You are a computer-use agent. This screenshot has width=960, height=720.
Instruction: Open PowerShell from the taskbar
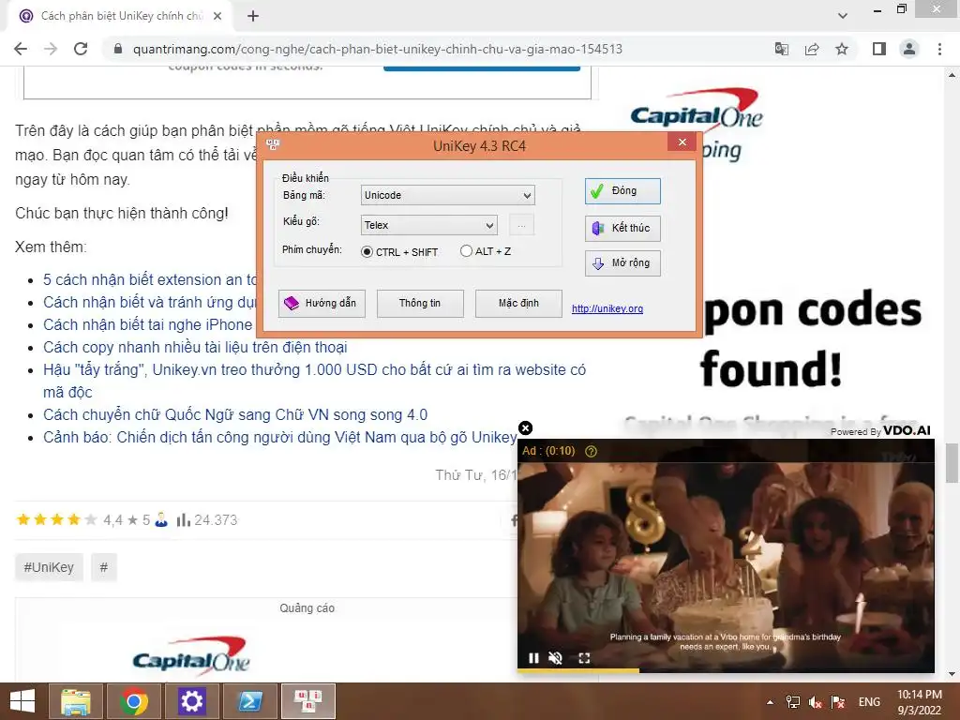[249, 701]
